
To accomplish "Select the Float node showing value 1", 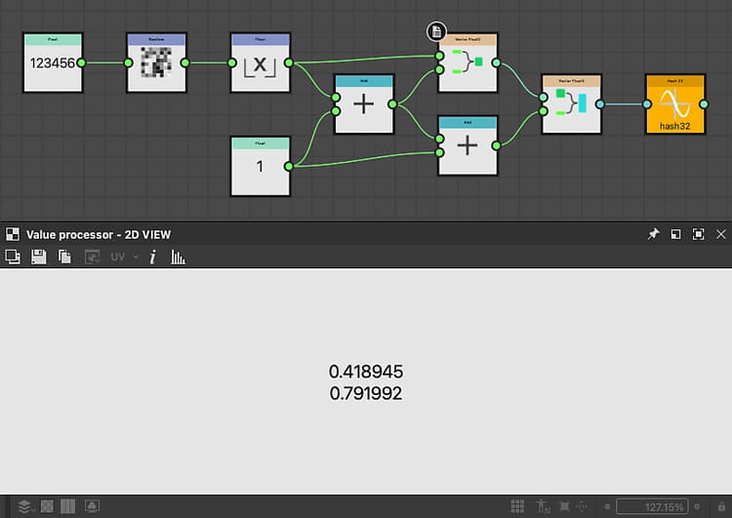I will [x=260, y=166].
